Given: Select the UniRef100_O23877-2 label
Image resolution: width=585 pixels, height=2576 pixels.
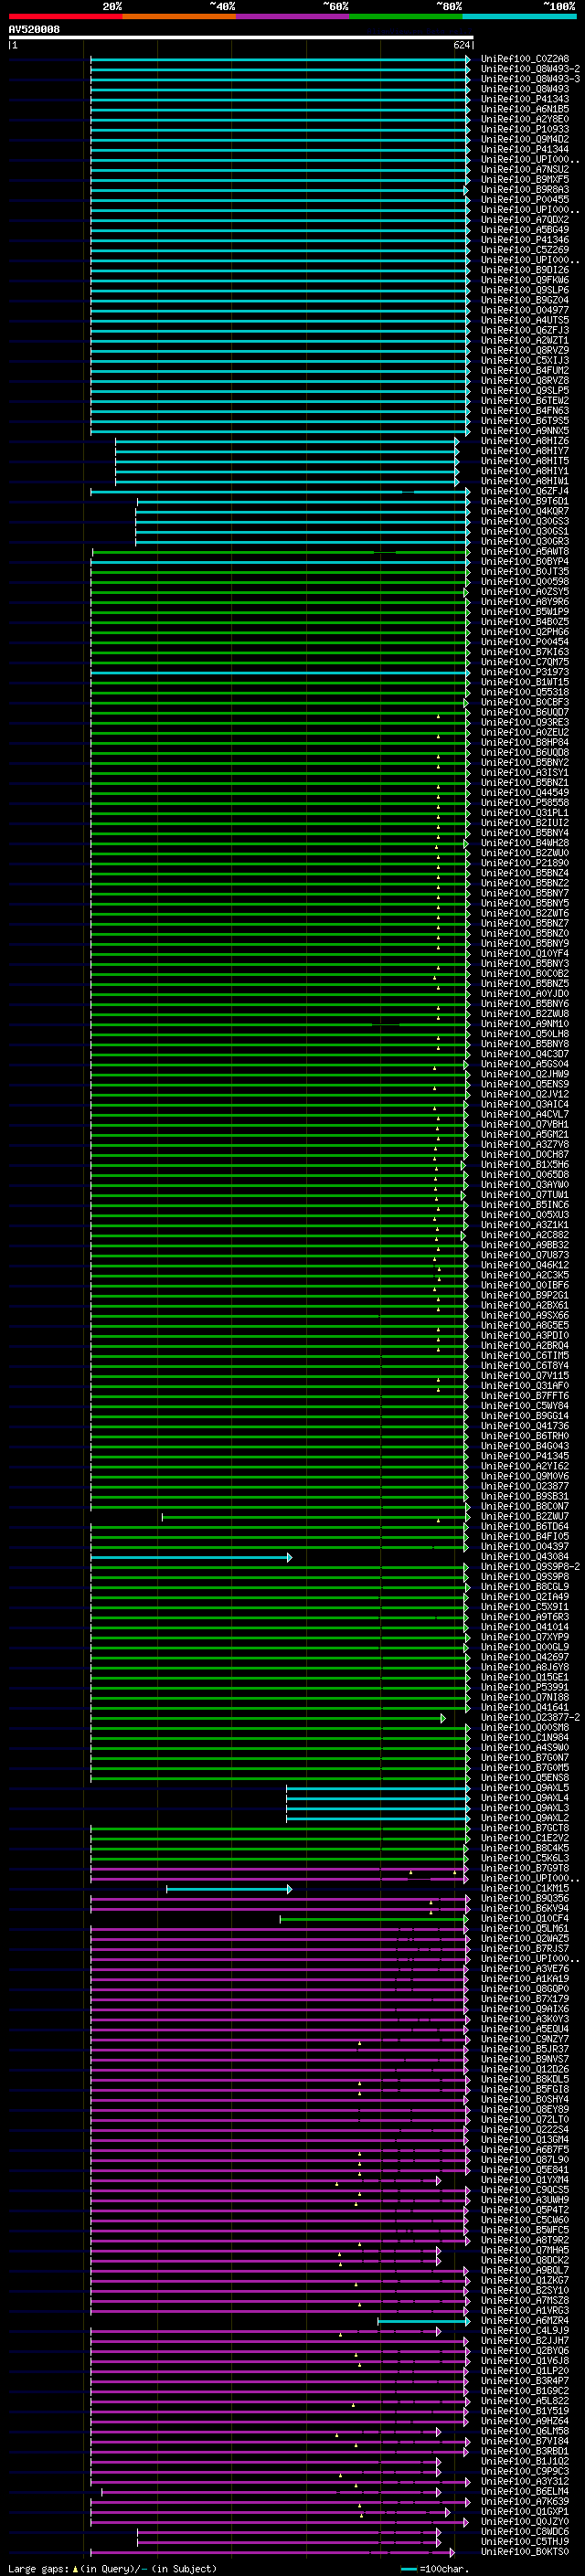Looking at the screenshot, I should tap(530, 1718).
